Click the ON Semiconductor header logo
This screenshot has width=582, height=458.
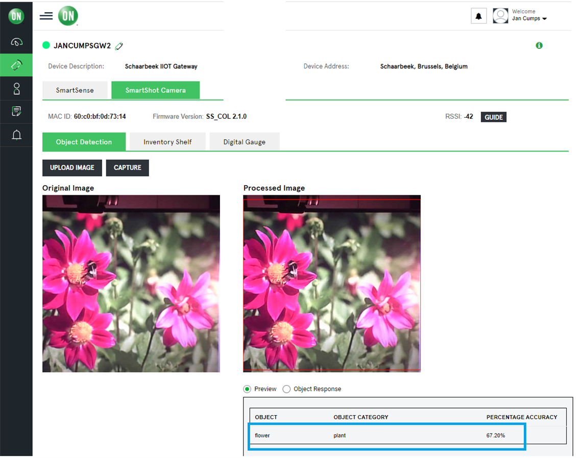pyautogui.click(x=68, y=16)
